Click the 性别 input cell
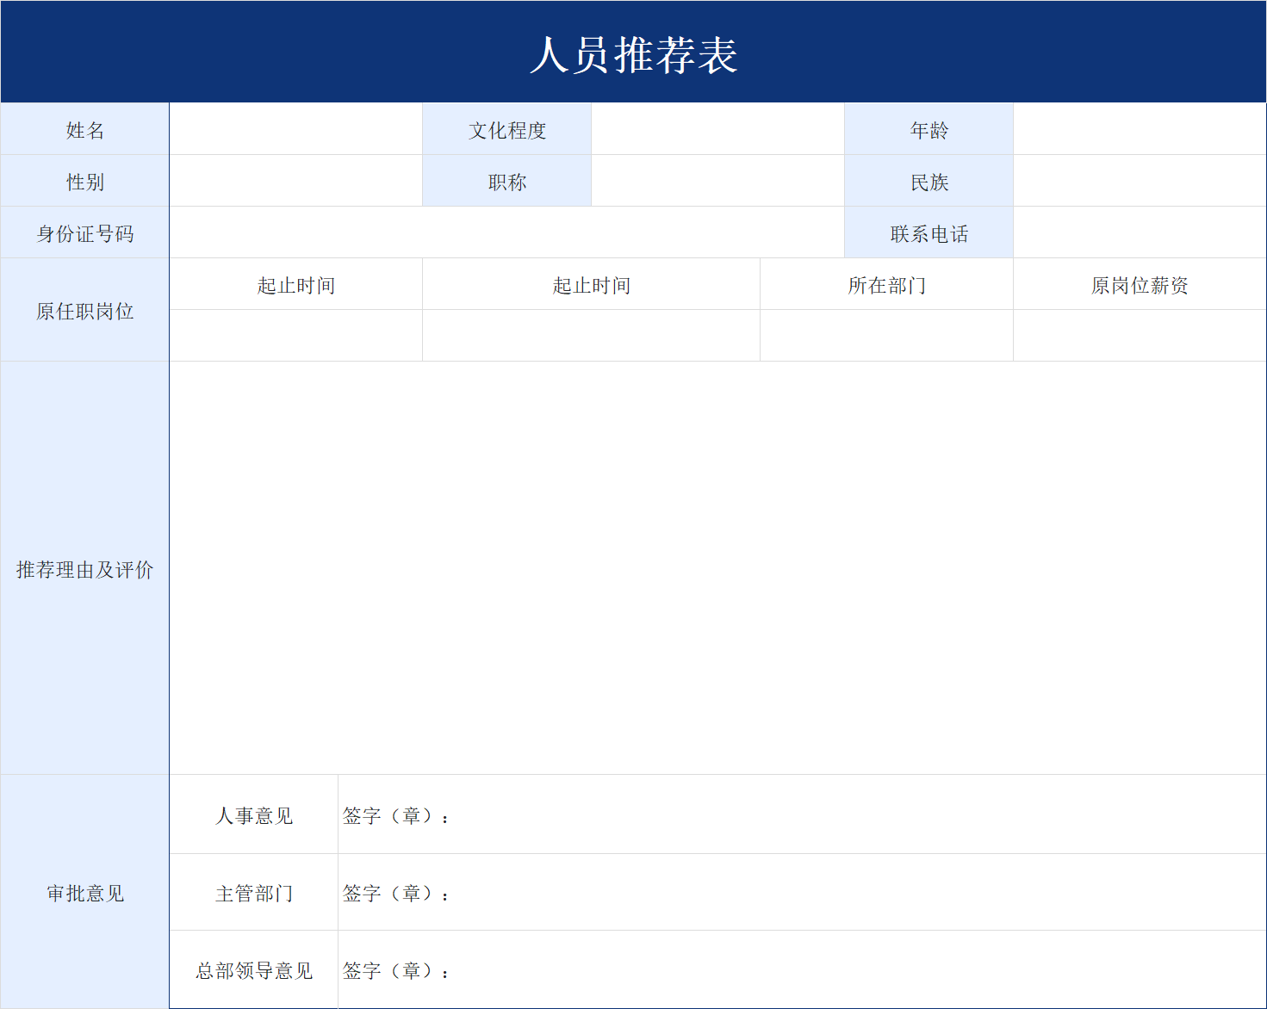 point(295,181)
